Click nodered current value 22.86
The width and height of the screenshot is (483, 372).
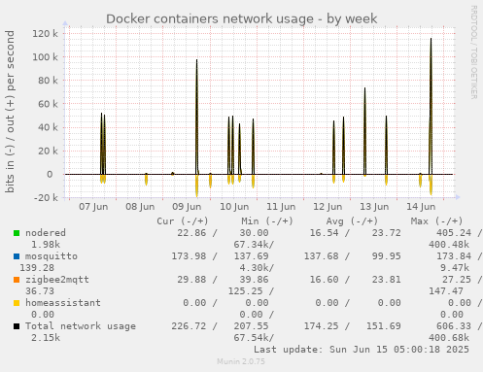pyautogui.click(x=191, y=233)
